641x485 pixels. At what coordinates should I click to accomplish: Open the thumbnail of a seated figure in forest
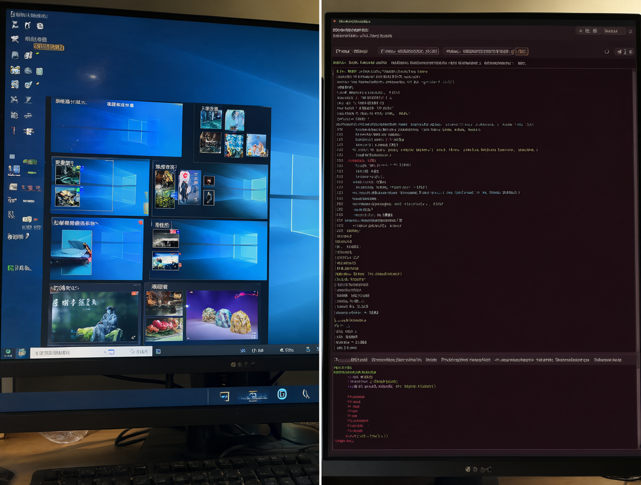(x=94, y=317)
